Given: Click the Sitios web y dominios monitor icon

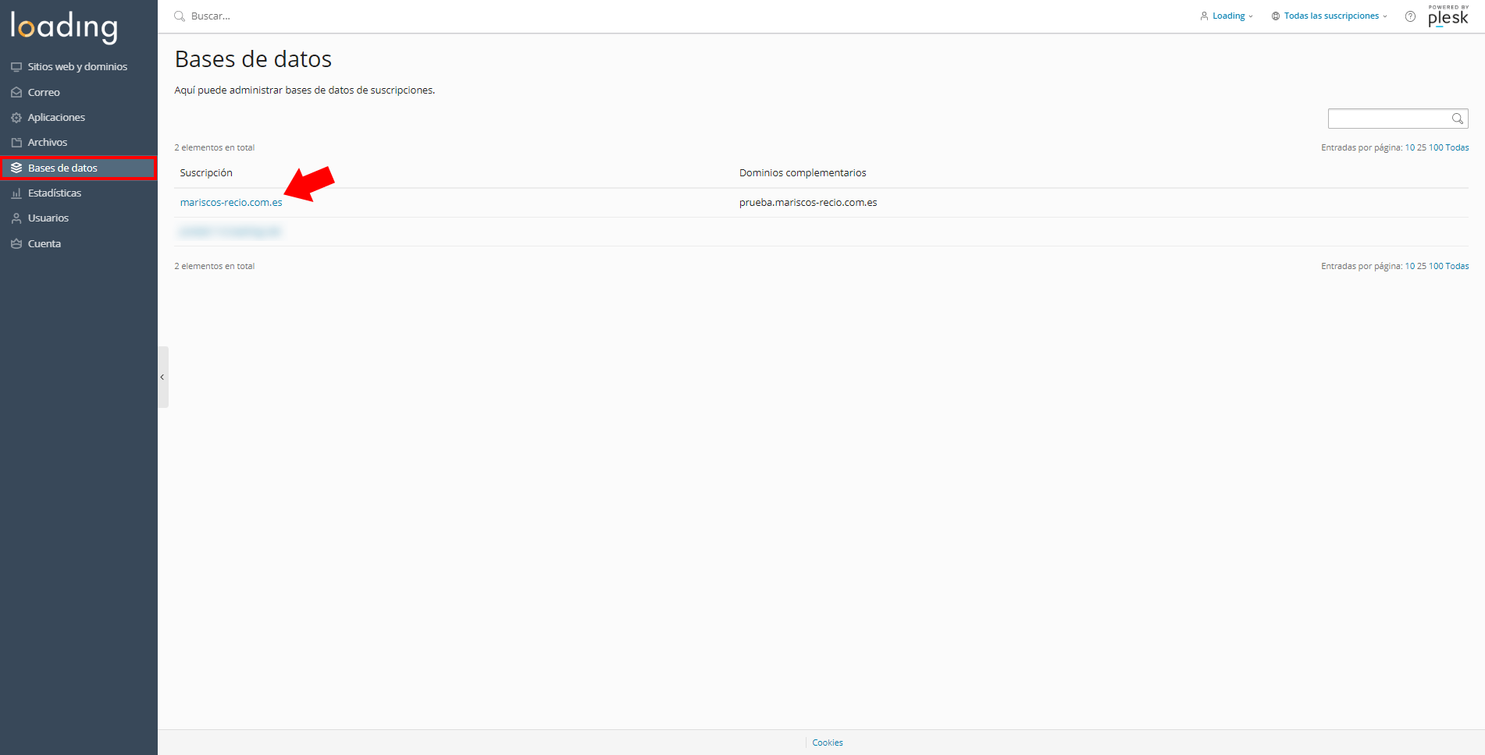Looking at the screenshot, I should pyautogui.click(x=16, y=67).
